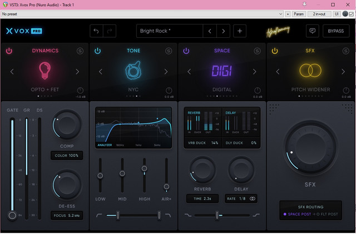Select previous TONE type with left chevron
356x234 pixels.
pyautogui.click(x=101, y=72)
